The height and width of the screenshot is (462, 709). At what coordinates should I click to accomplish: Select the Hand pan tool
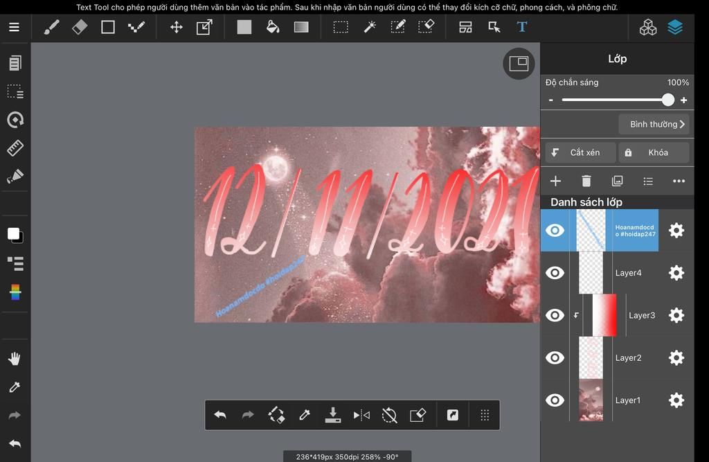[x=15, y=359]
